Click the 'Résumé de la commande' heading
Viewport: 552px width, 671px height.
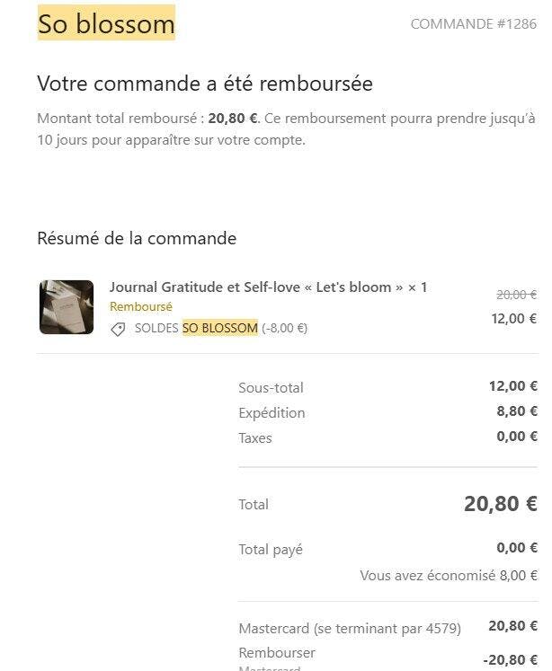click(x=137, y=239)
